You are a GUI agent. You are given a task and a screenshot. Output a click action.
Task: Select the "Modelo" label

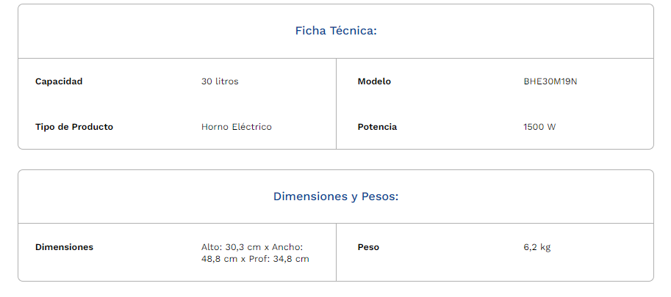tap(374, 81)
